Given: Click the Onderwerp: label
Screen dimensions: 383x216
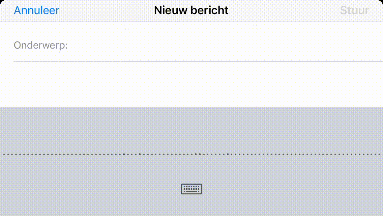Looking at the screenshot, I should 40,45.
